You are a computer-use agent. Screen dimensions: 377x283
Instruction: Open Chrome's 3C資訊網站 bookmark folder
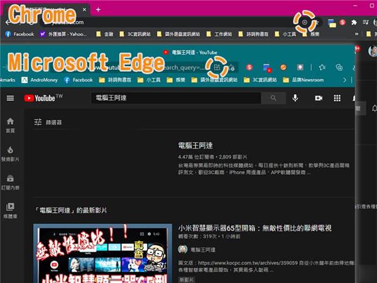[135, 34]
